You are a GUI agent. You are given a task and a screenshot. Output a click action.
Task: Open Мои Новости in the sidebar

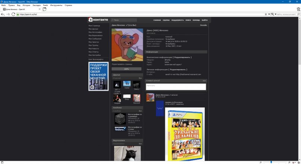click(94, 49)
